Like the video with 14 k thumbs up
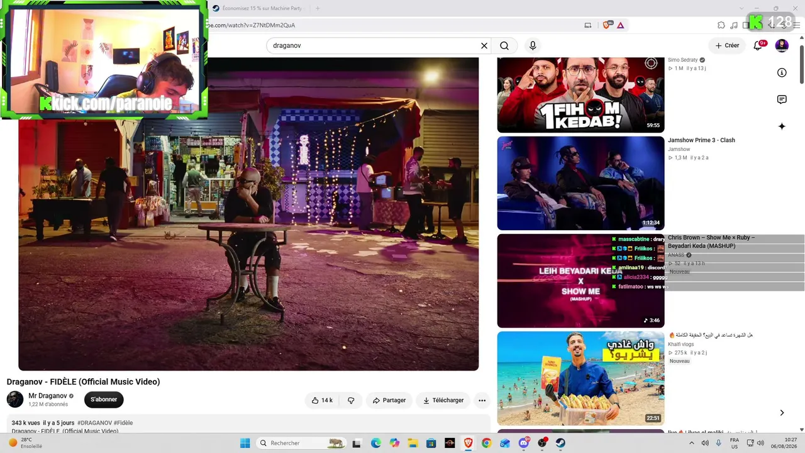The height and width of the screenshot is (453, 805). tap(322, 400)
